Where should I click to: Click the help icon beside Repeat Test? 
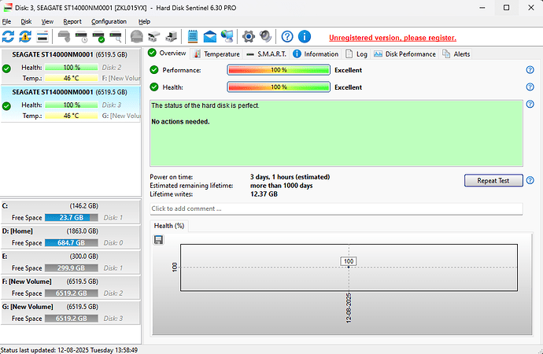pos(530,180)
